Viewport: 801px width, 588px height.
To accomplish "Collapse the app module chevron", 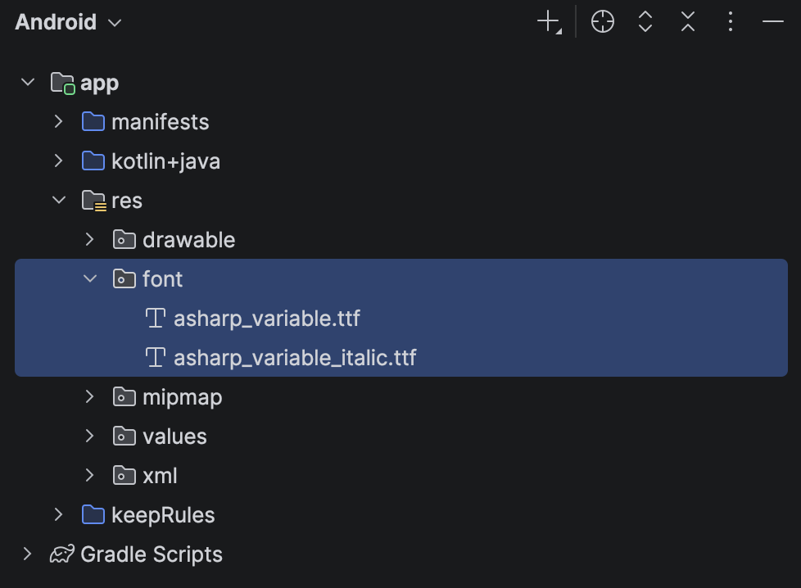I will click(28, 82).
